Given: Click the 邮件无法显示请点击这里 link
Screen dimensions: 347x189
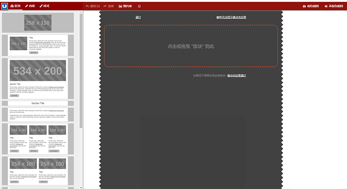Looking at the screenshot, I should click(x=231, y=17).
